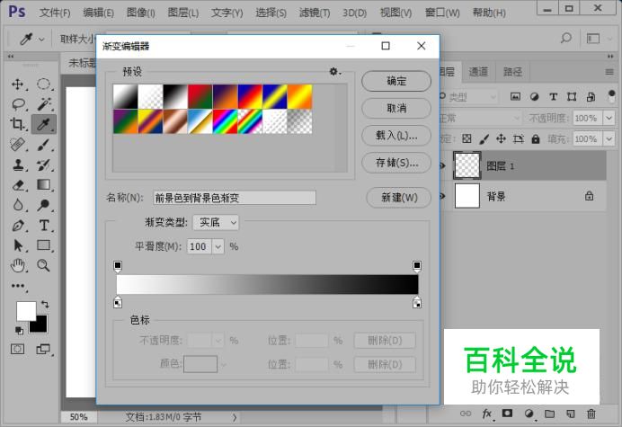Screen dimensions: 622x427
Task: Toggle lock image pixels brush icon
Action: pyautogui.click(x=484, y=139)
